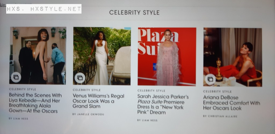Screen dimensions: 275x134
Task: Open author Liam Hess under Kebede article
Action: click(19, 119)
